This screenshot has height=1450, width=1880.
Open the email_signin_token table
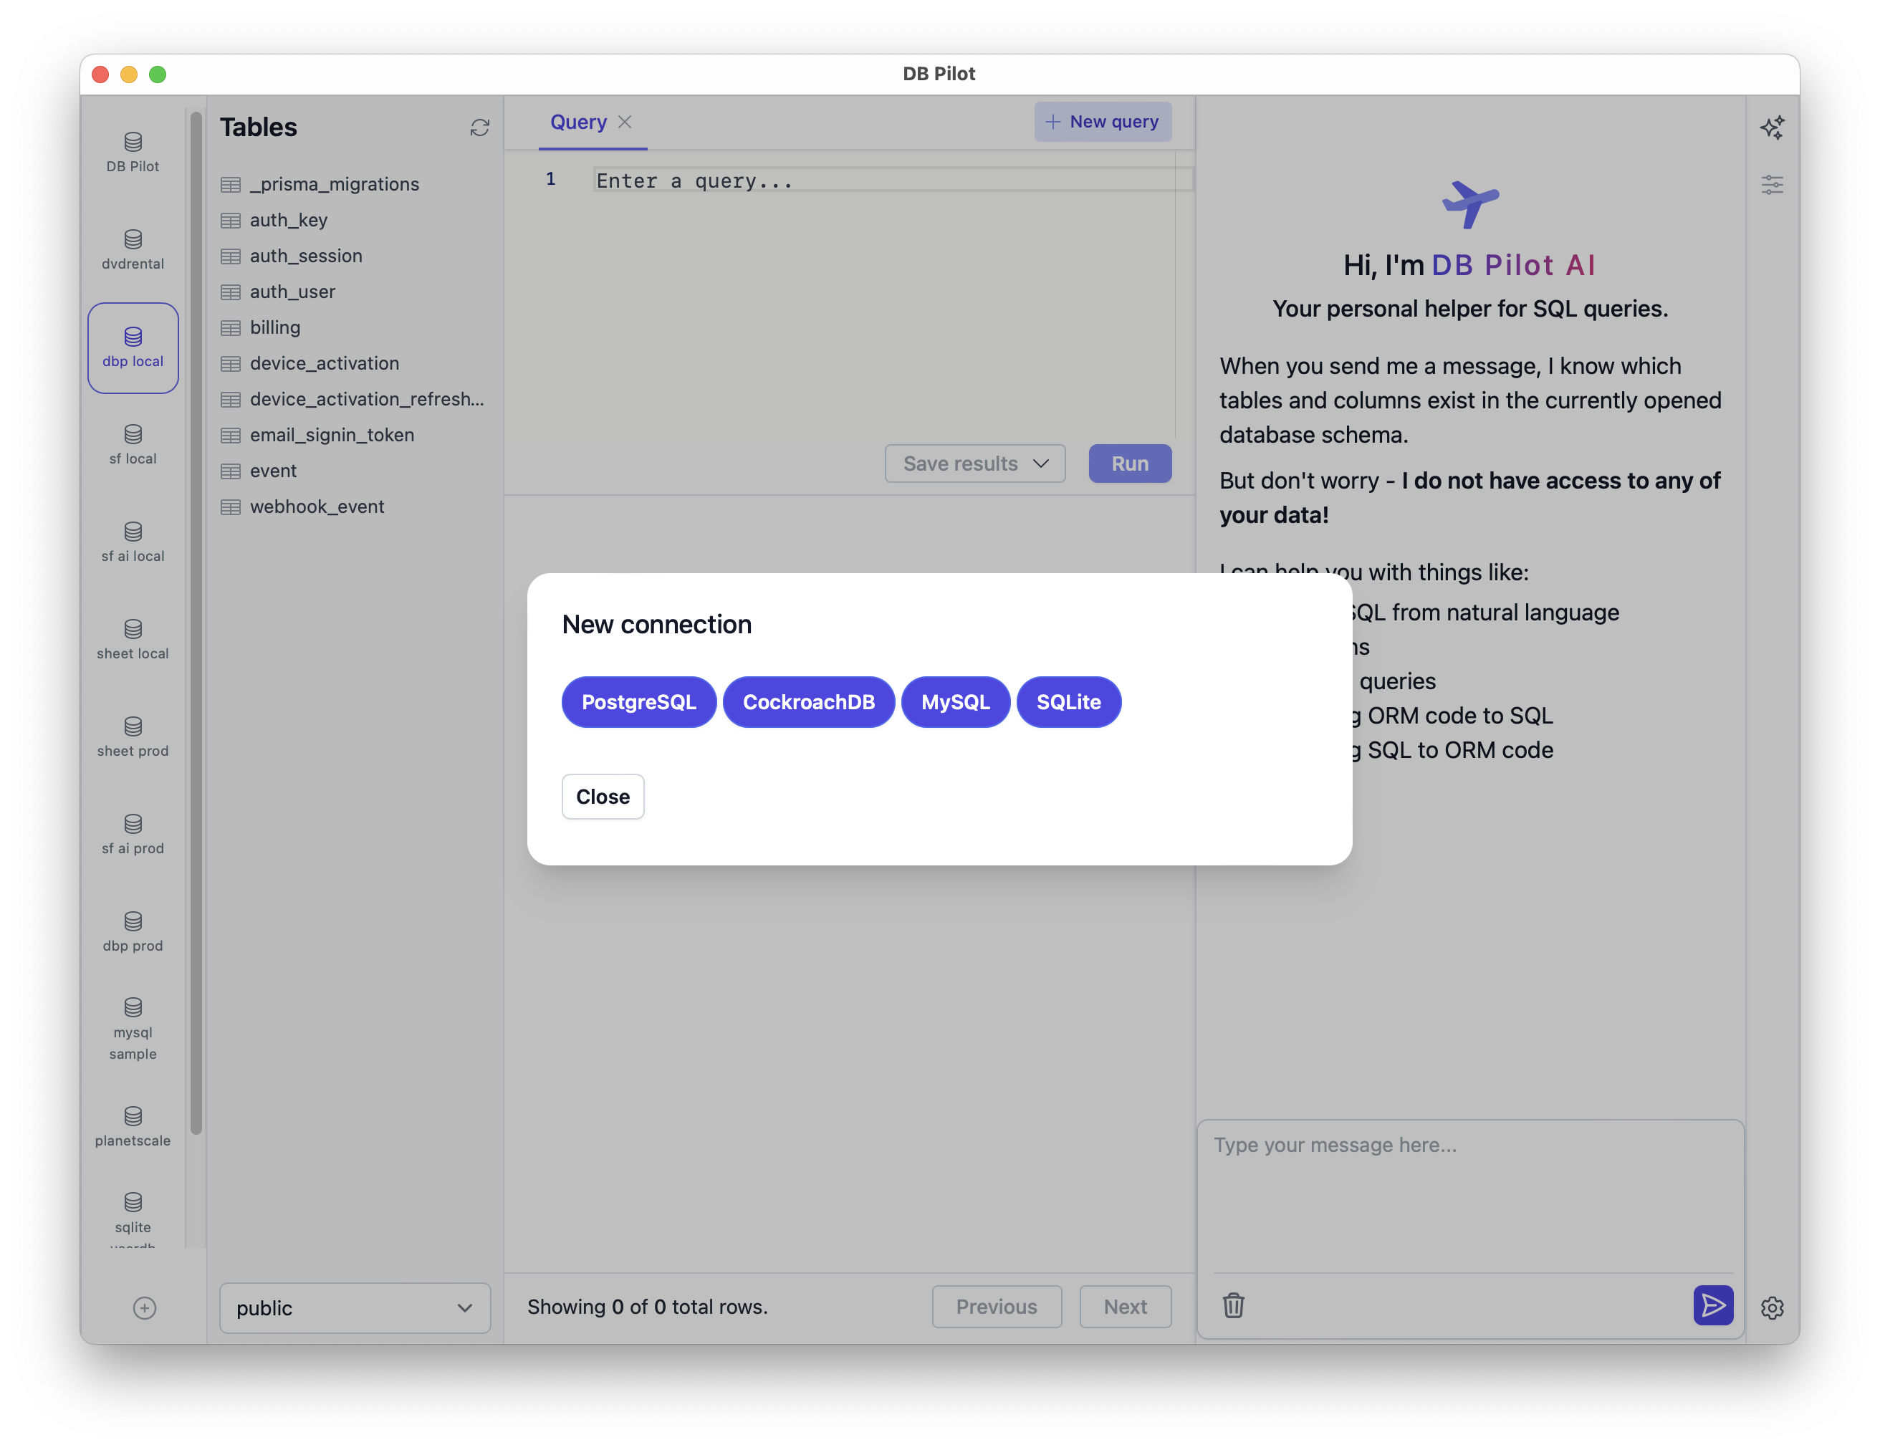[355, 436]
